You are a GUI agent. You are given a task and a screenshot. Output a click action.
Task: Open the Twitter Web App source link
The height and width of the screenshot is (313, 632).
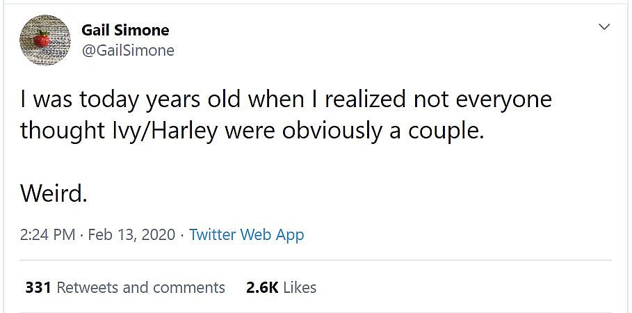tap(247, 234)
